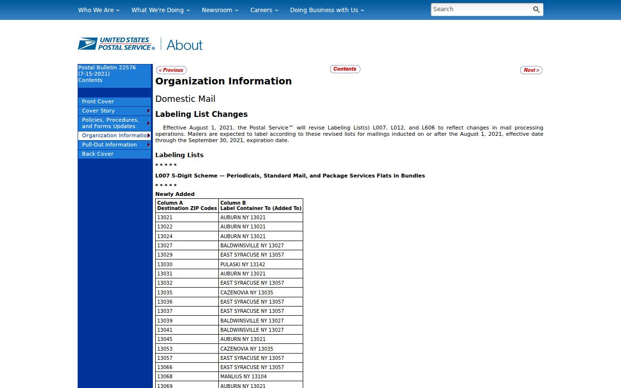Open Doing Business with Us menu
621x388 pixels.
pos(327,10)
